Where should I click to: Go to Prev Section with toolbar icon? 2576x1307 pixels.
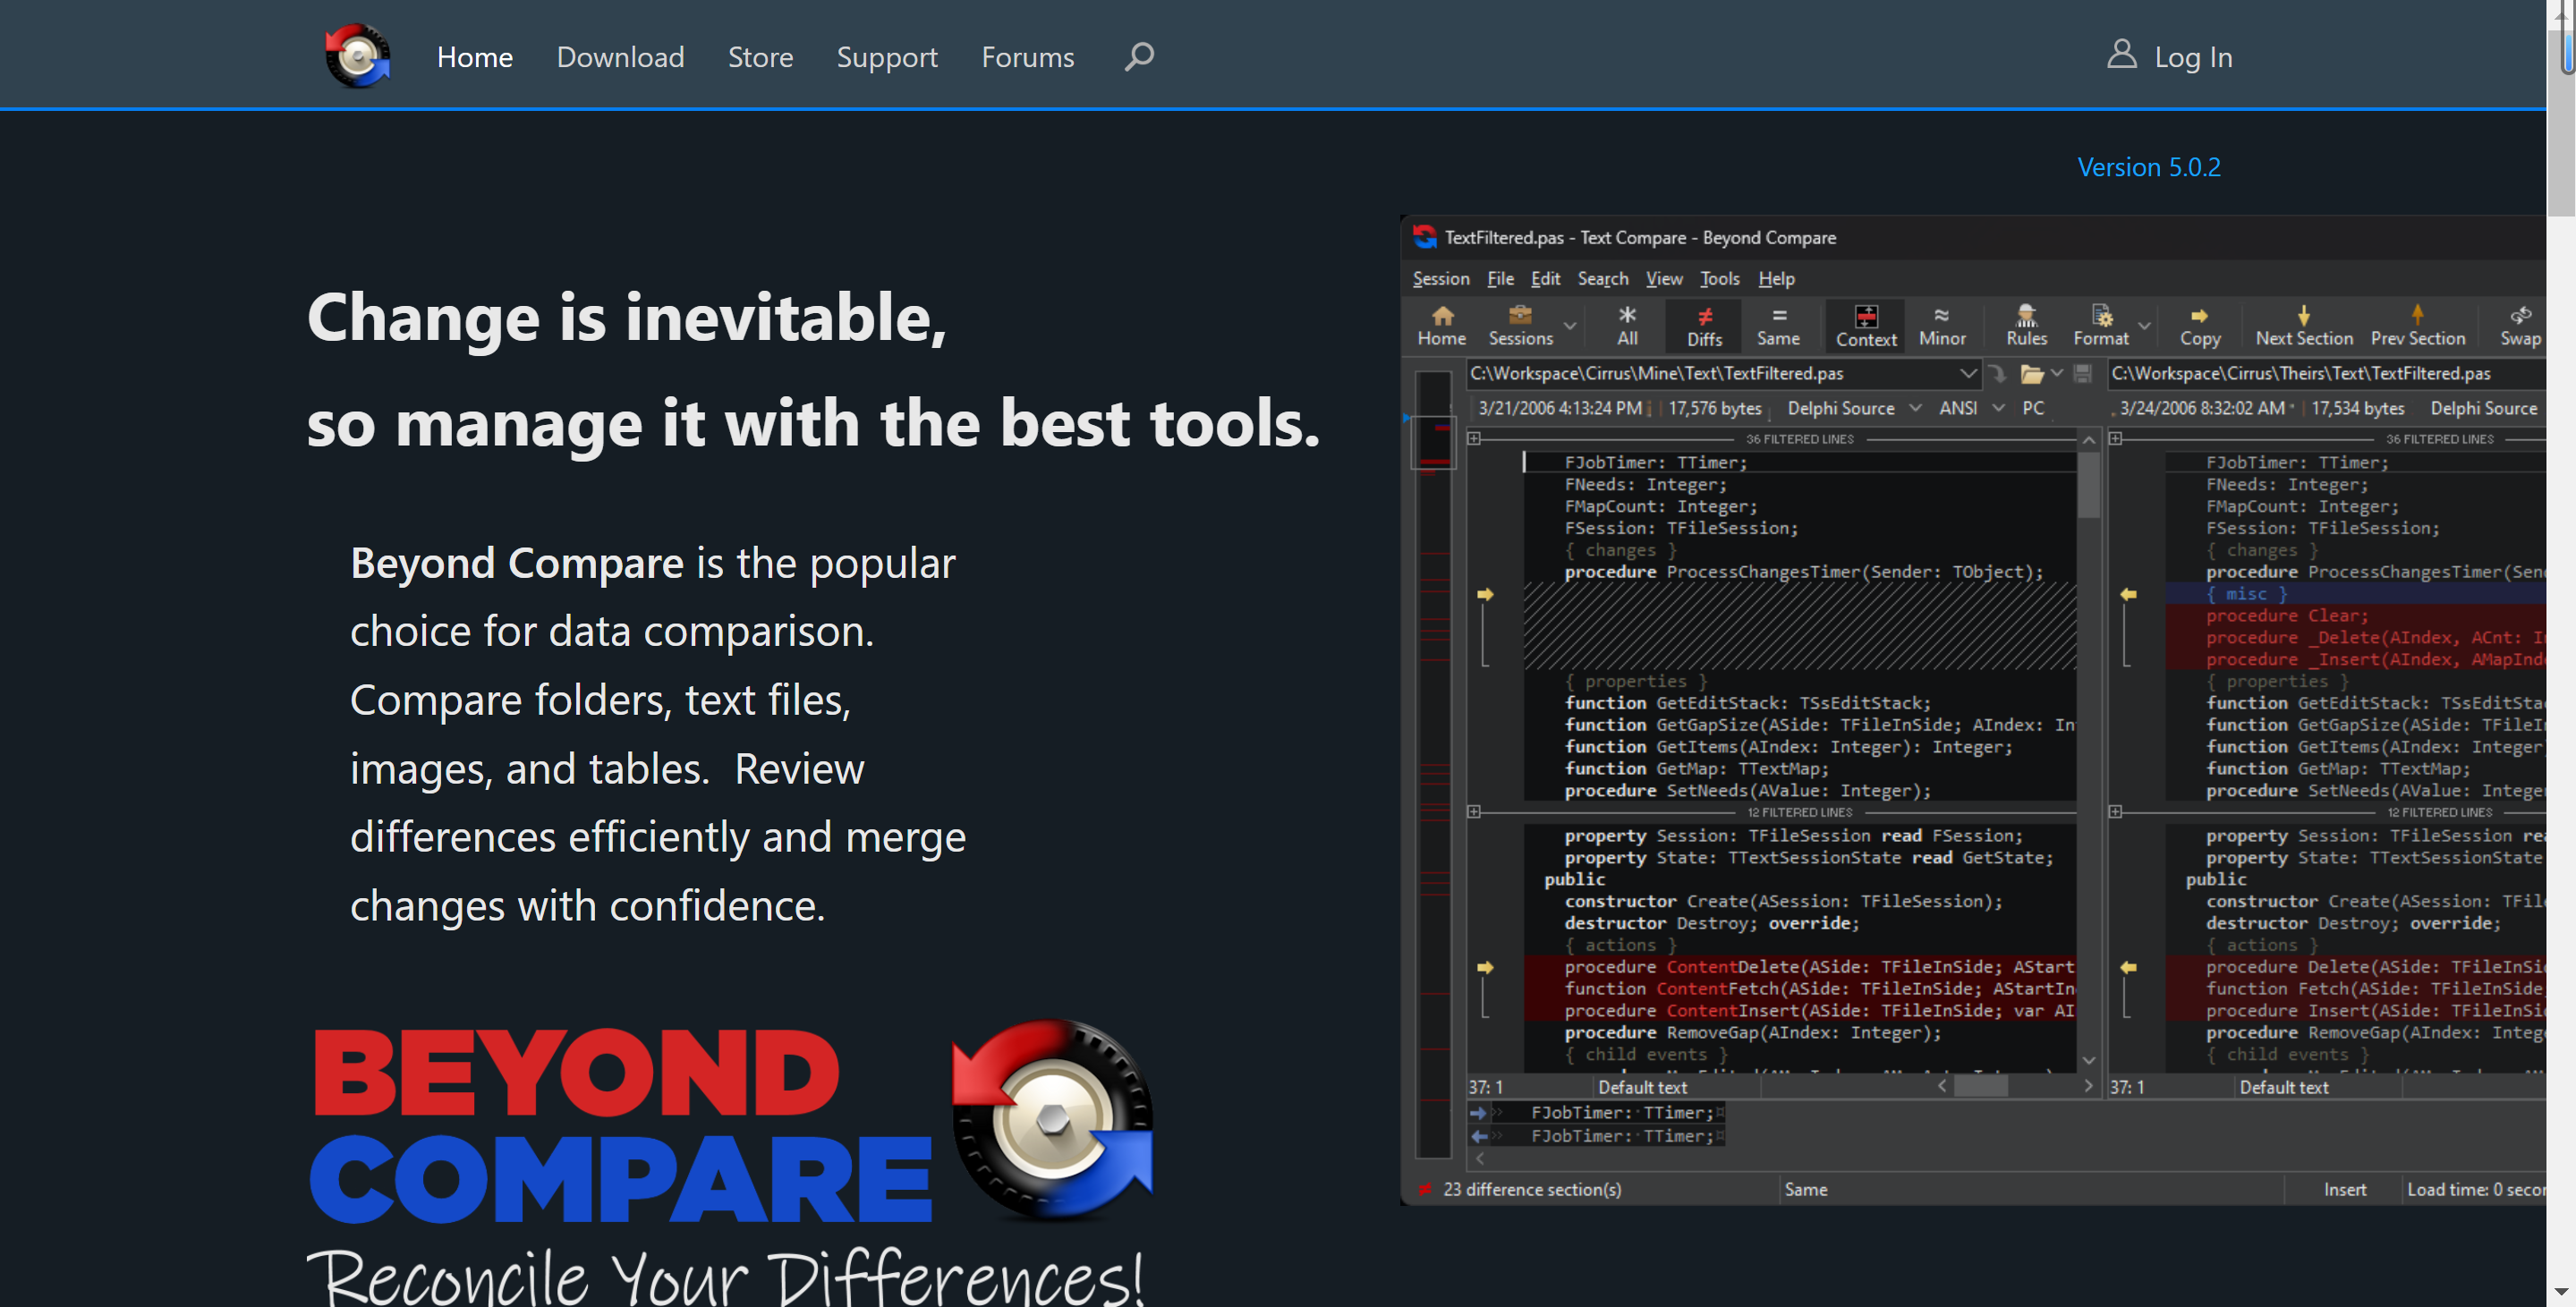tap(2417, 326)
